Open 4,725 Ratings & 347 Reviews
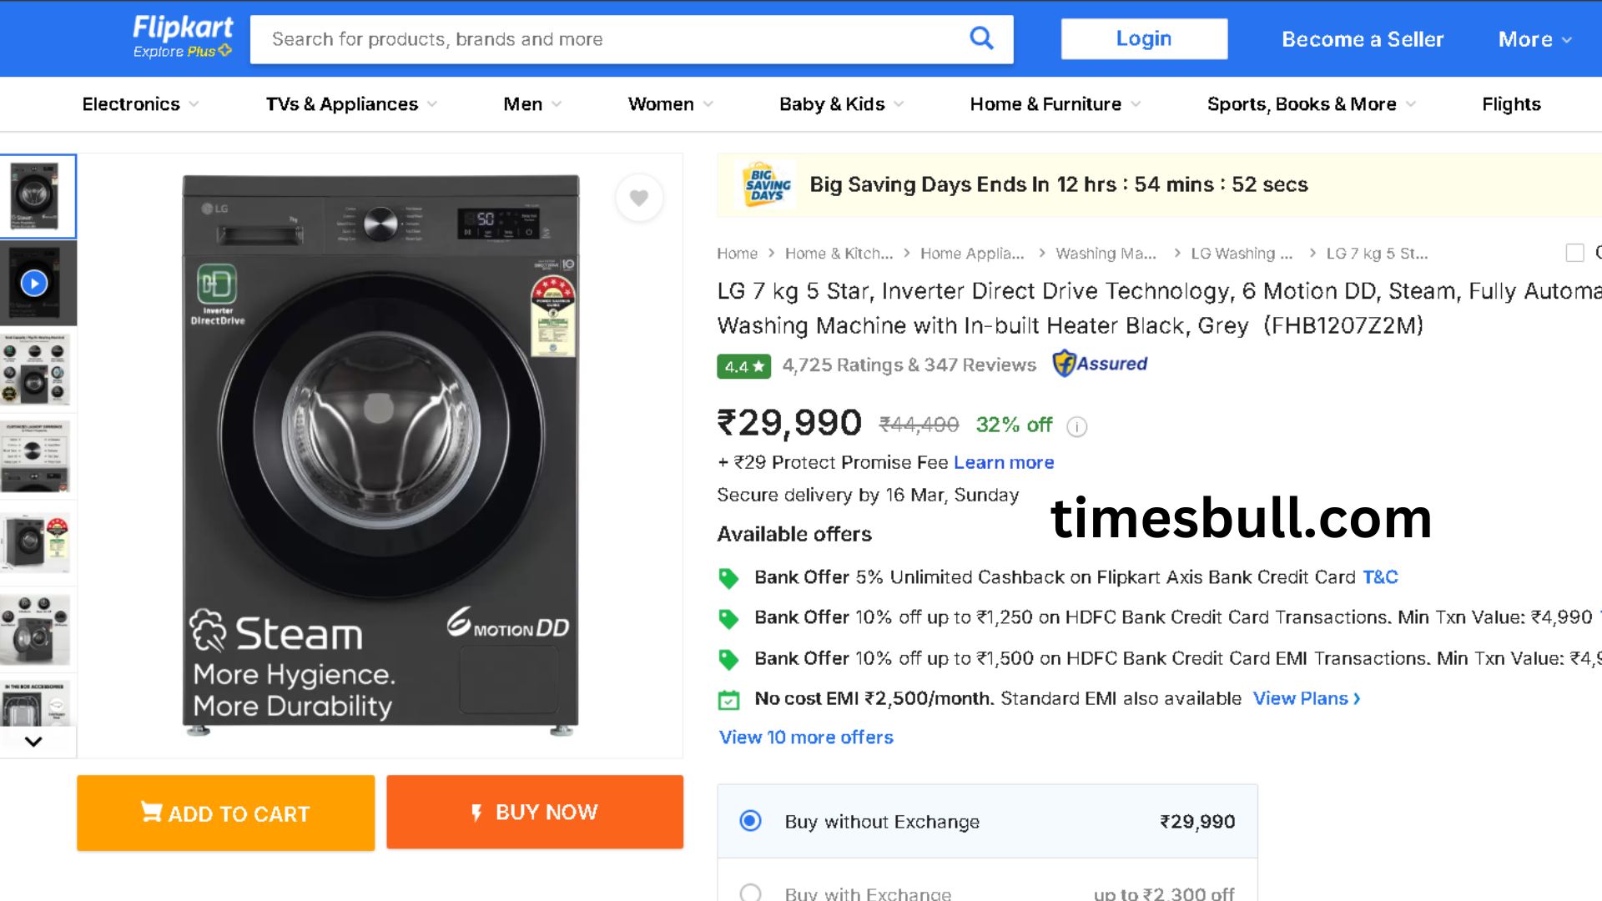The height and width of the screenshot is (901, 1602). [909, 365]
